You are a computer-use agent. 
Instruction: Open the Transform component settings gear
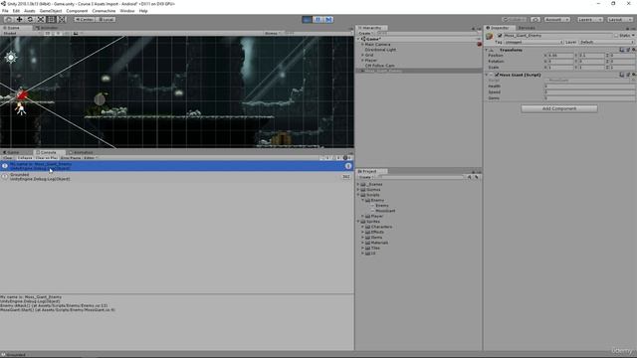[x=633, y=50]
